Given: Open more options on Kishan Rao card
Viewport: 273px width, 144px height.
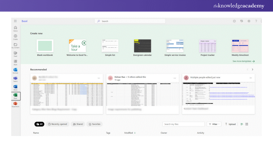Looking at the screenshot, I should click(175, 78).
